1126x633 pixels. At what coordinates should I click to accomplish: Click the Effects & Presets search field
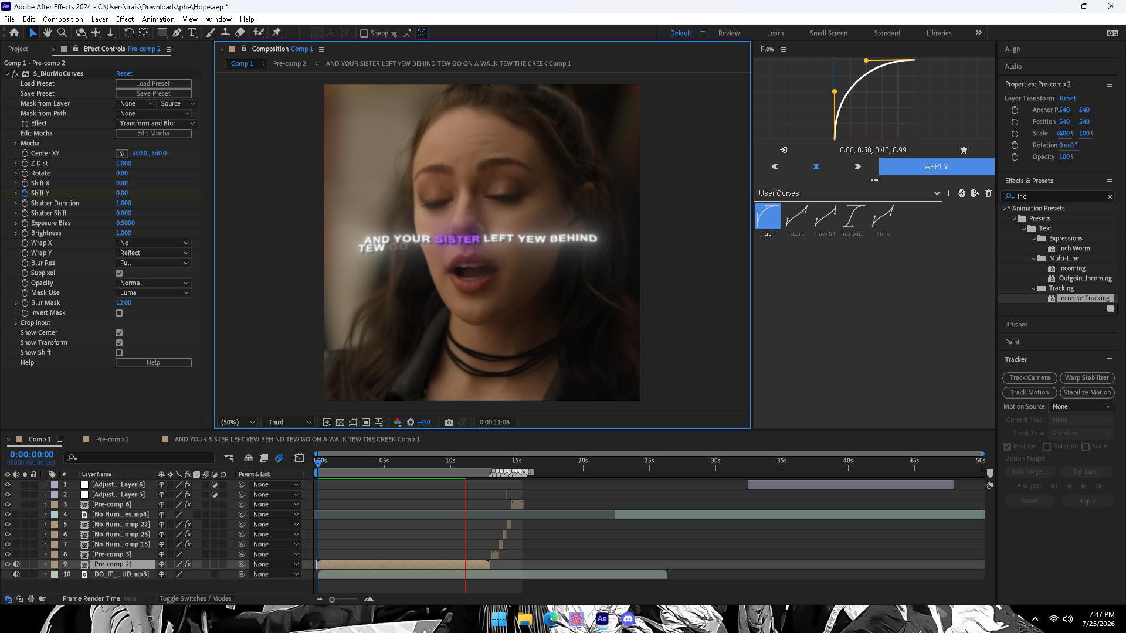pyautogui.click(x=1059, y=197)
